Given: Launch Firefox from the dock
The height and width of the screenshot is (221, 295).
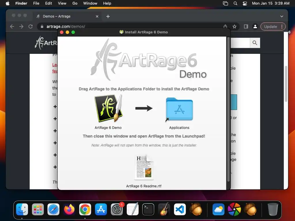Looking at the screenshot, I should (69, 209).
